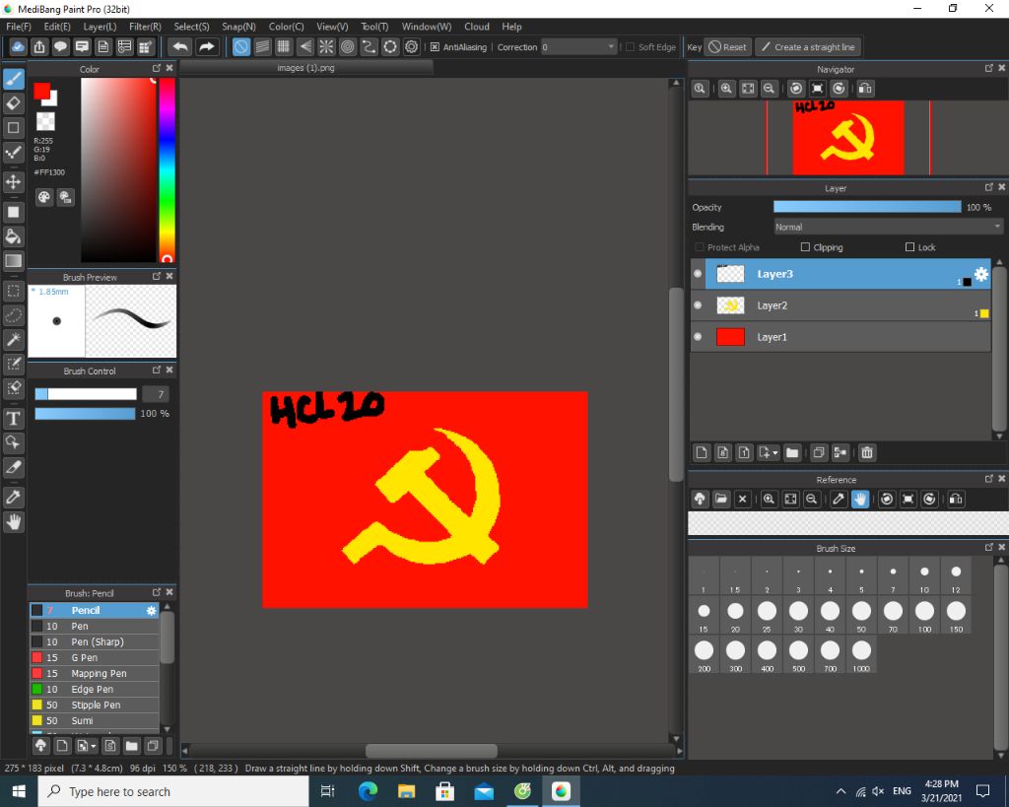Click the canvas horizontal scrollbar
This screenshot has width=1009, height=807.
tap(432, 751)
